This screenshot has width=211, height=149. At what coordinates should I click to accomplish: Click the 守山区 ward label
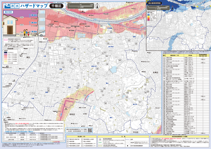click(106, 14)
